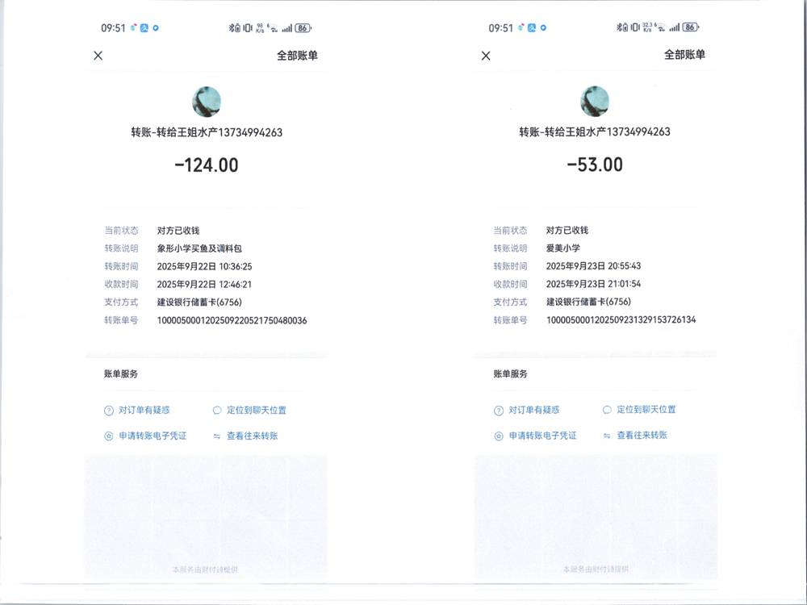Screen dimensions: 807x605
Task: Click the voucher icon beside 申请转账电子凭证 in the right bill
Action: [499, 436]
